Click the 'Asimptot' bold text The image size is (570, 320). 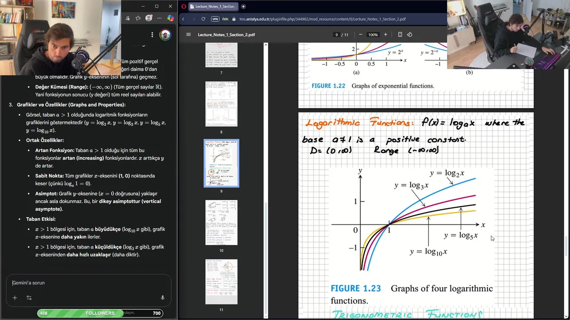point(46,193)
